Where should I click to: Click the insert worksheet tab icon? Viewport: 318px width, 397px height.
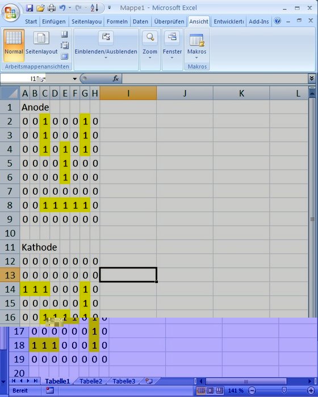[149, 381]
